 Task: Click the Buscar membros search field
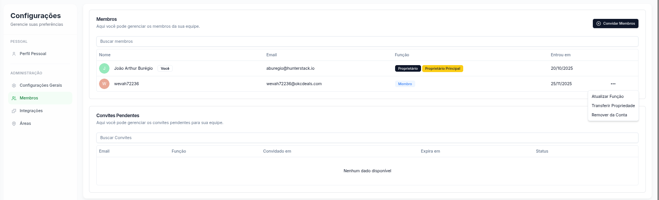tap(367, 42)
